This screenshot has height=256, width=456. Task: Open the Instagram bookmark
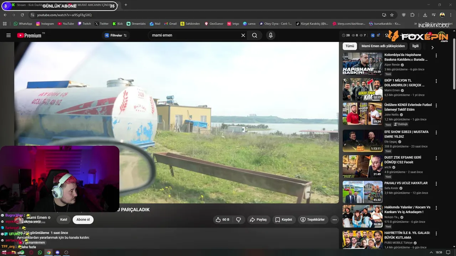pos(45,24)
